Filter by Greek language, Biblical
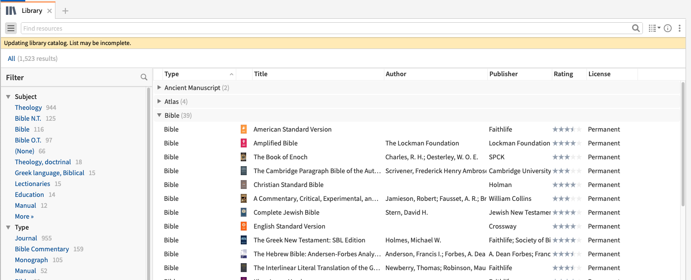 click(x=50, y=173)
